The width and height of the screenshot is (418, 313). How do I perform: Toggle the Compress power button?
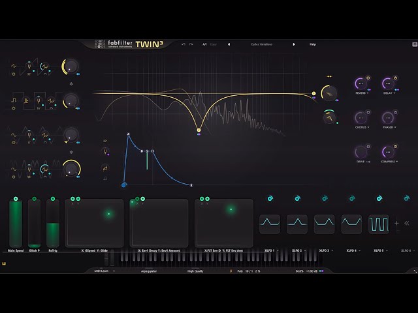(395, 146)
